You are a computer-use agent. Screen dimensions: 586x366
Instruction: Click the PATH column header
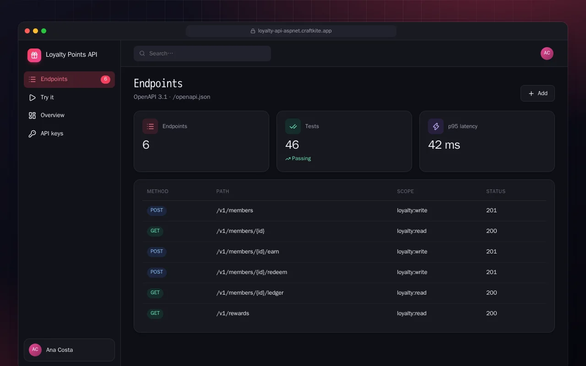(222, 191)
